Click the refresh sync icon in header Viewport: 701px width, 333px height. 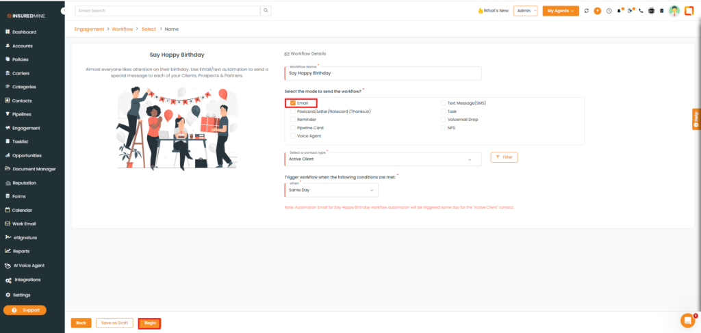click(x=587, y=11)
